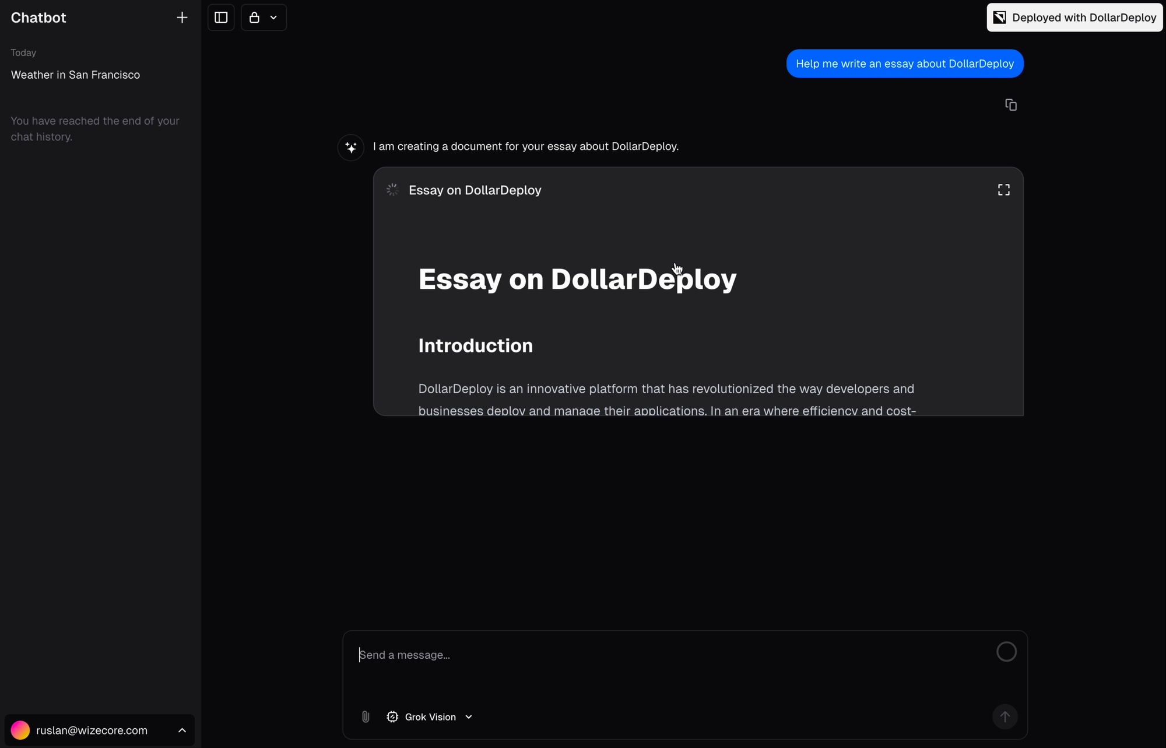Click the gradient user avatar circle
The height and width of the screenshot is (748, 1166).
pos(20,730)
